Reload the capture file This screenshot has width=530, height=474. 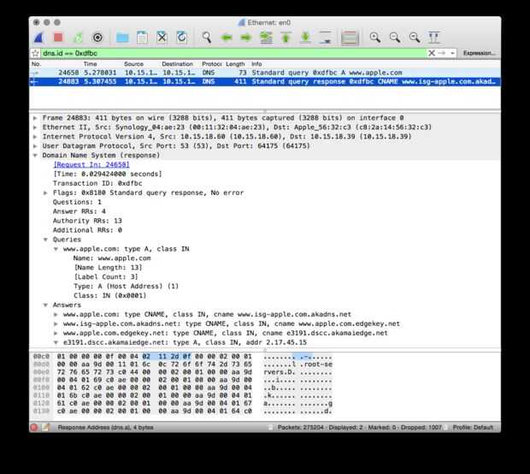tap(182, 37)
